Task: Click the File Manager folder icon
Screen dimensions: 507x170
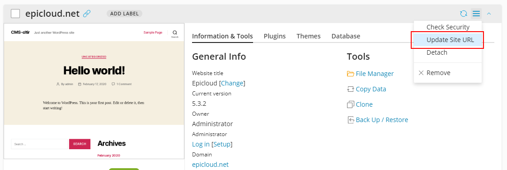Action: pos(351,74)
